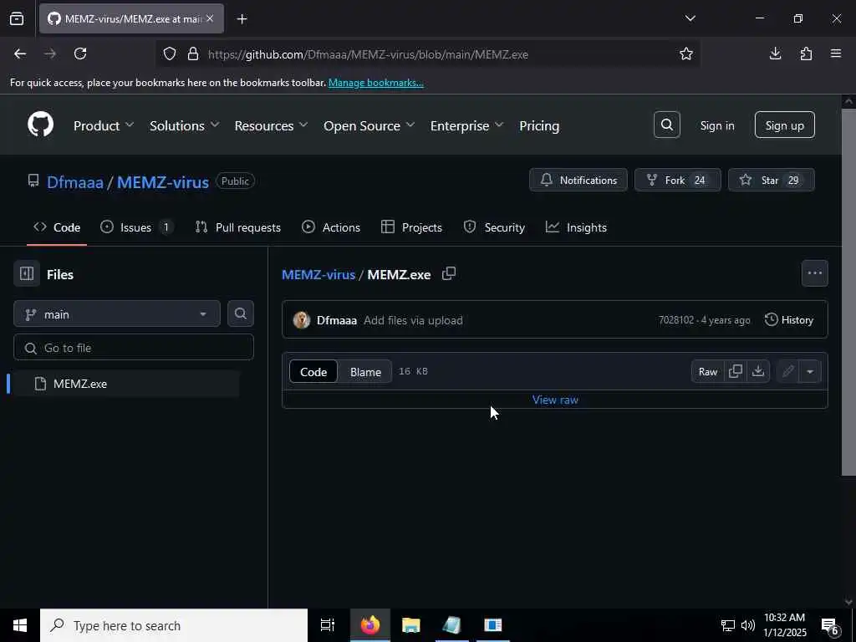Open the Code repository tab
This screenshot has width=856, height=642.
coord(57,227)
